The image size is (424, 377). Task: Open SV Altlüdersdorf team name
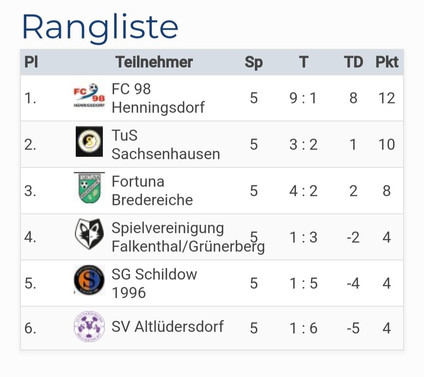168,327
